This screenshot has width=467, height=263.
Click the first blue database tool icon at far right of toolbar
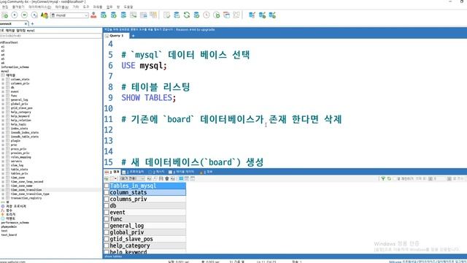[252, 15]
